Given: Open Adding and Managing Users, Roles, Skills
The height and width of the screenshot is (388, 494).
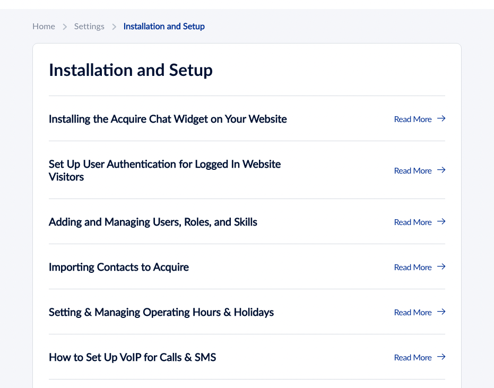Looking at the screenshot, I should (x=153, y=222).
